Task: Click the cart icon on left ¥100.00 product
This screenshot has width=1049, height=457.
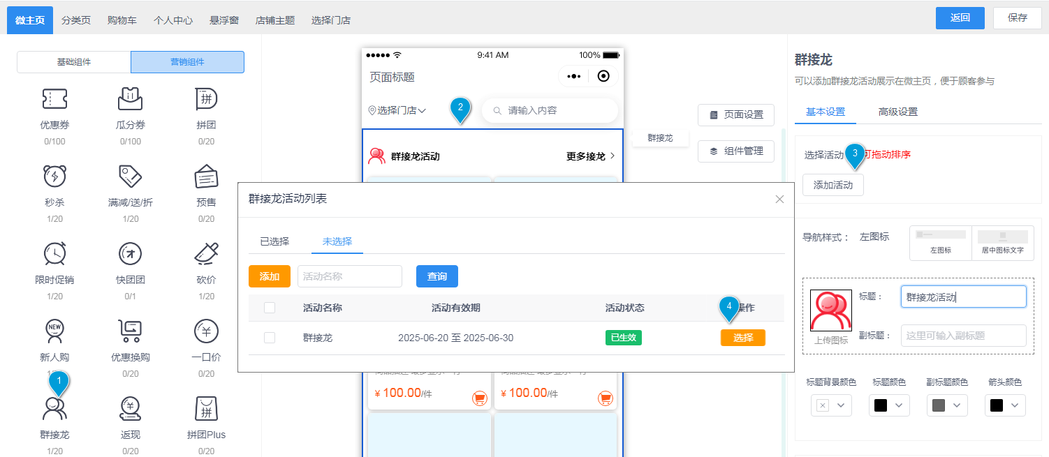Action: [479, 398]
